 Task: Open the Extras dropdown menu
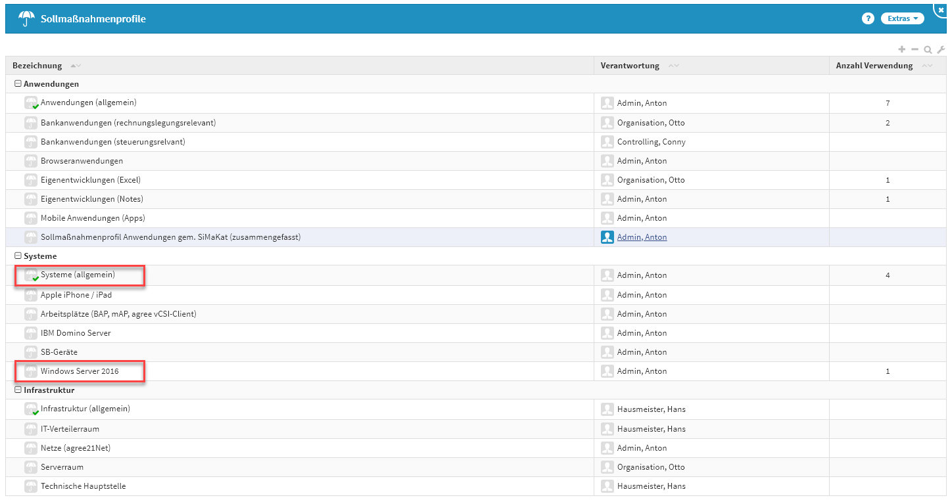click(902, 18)
